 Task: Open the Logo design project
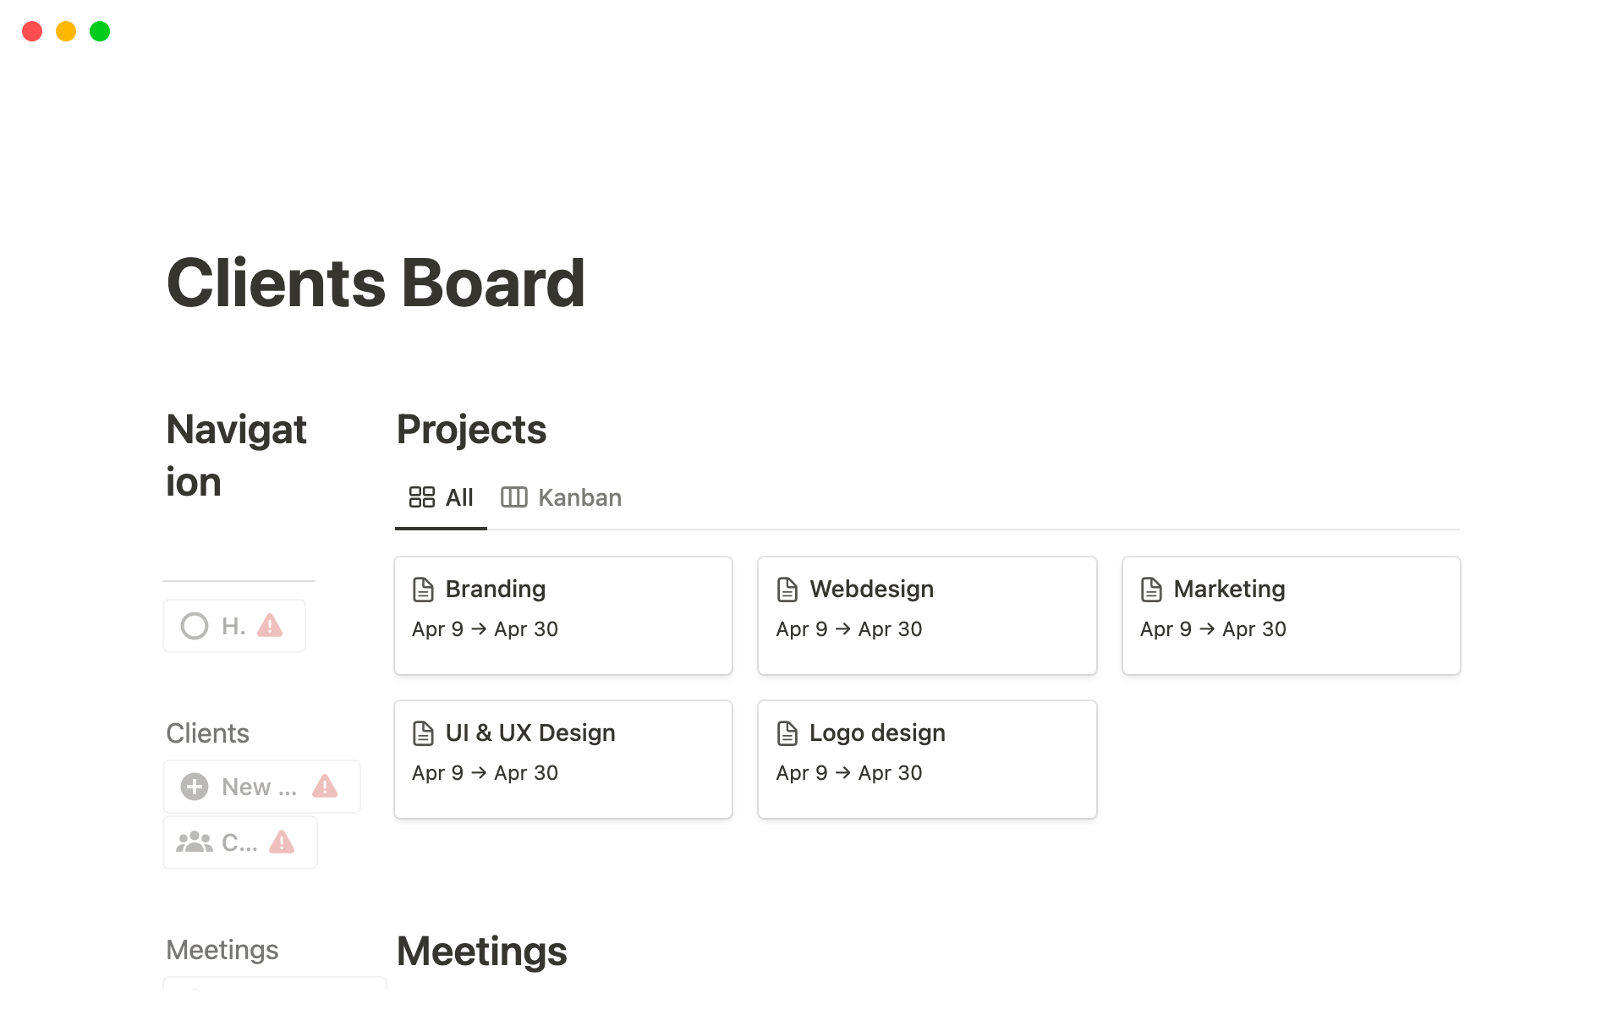click(x=877, y=733)
